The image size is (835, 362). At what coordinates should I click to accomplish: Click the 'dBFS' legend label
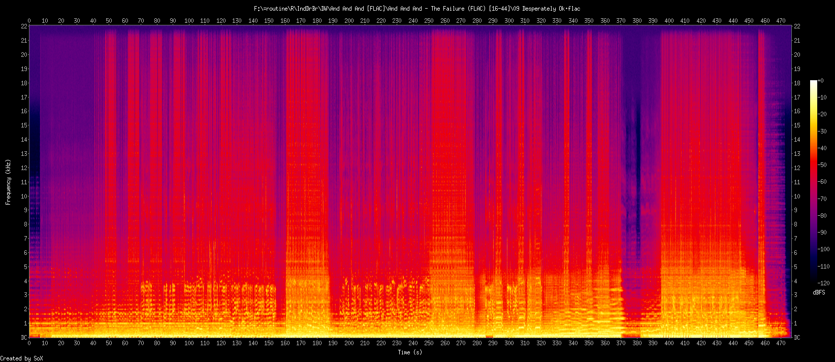[819, 293]
